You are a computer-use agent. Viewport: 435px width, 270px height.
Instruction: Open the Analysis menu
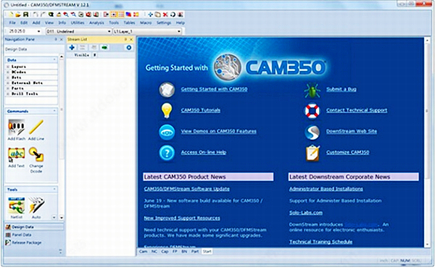96,22
